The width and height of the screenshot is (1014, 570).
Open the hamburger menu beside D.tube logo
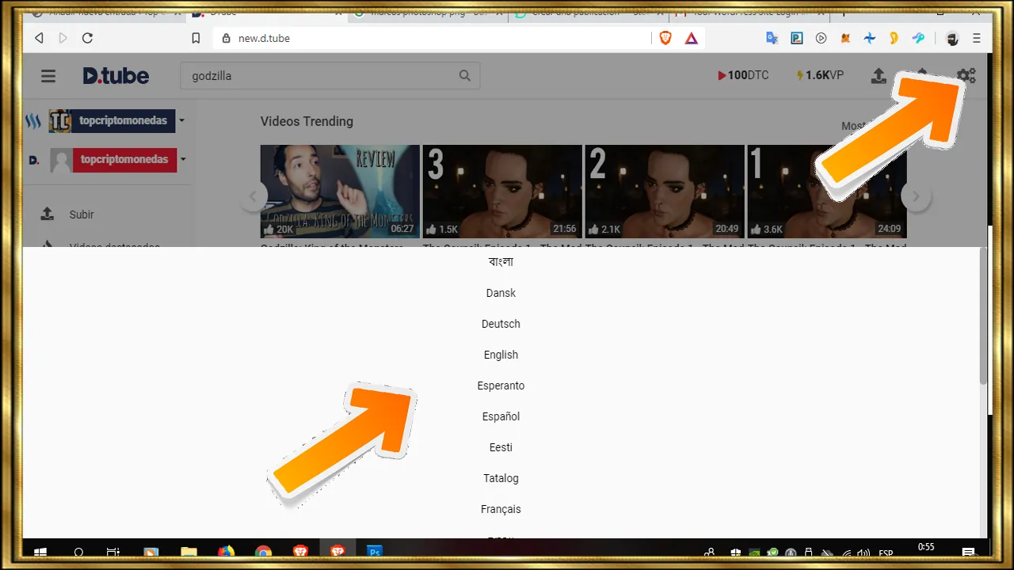tap(48, 76)
